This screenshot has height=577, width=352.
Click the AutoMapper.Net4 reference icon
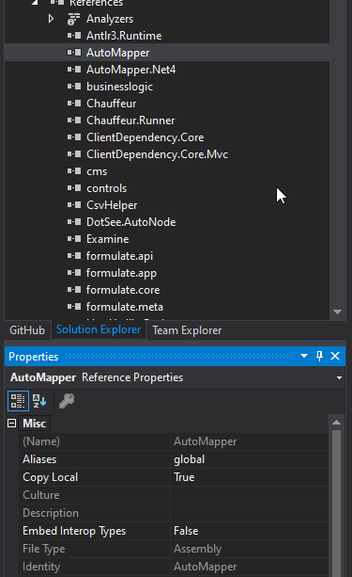pos(74,70)
